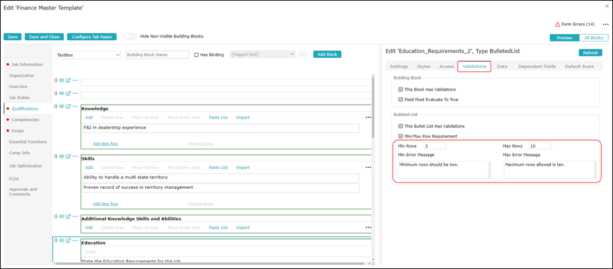Viewport: 613px width, 269px height.
Task: Click the ellipsis button next to Tagged Text
Action: tap(303, 54)
